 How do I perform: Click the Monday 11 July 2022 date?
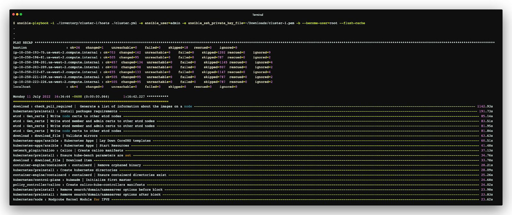[32, 97]
